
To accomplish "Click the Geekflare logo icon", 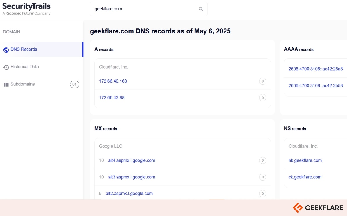I will [298, 208].
